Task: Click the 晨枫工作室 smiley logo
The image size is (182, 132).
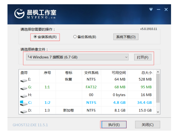Action: pos(20,14)
